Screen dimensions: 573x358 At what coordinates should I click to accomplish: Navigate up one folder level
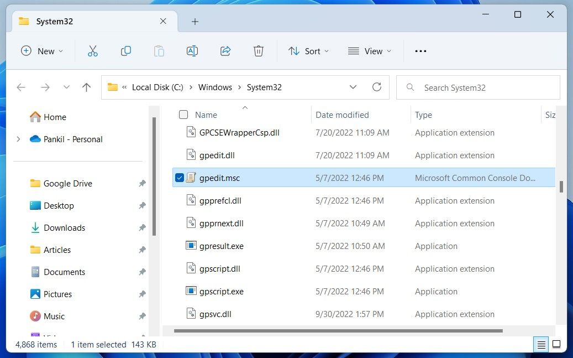(86, 87)
